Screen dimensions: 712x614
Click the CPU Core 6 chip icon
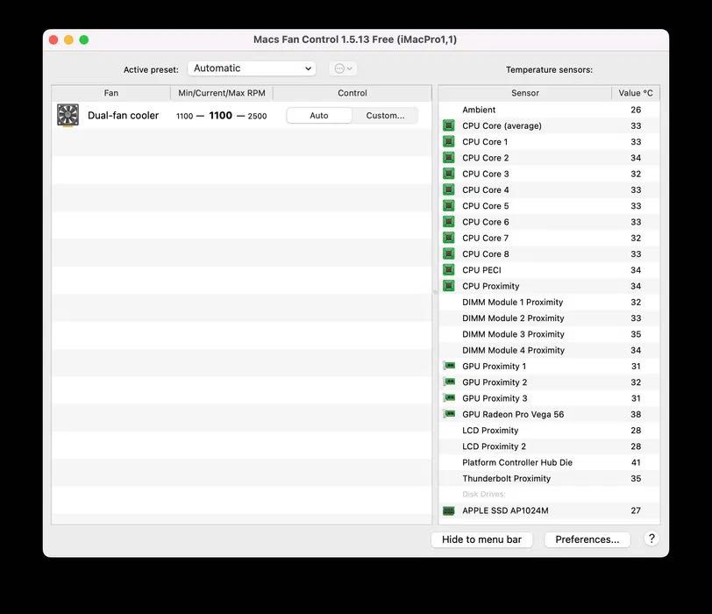[x=449, y=222]
